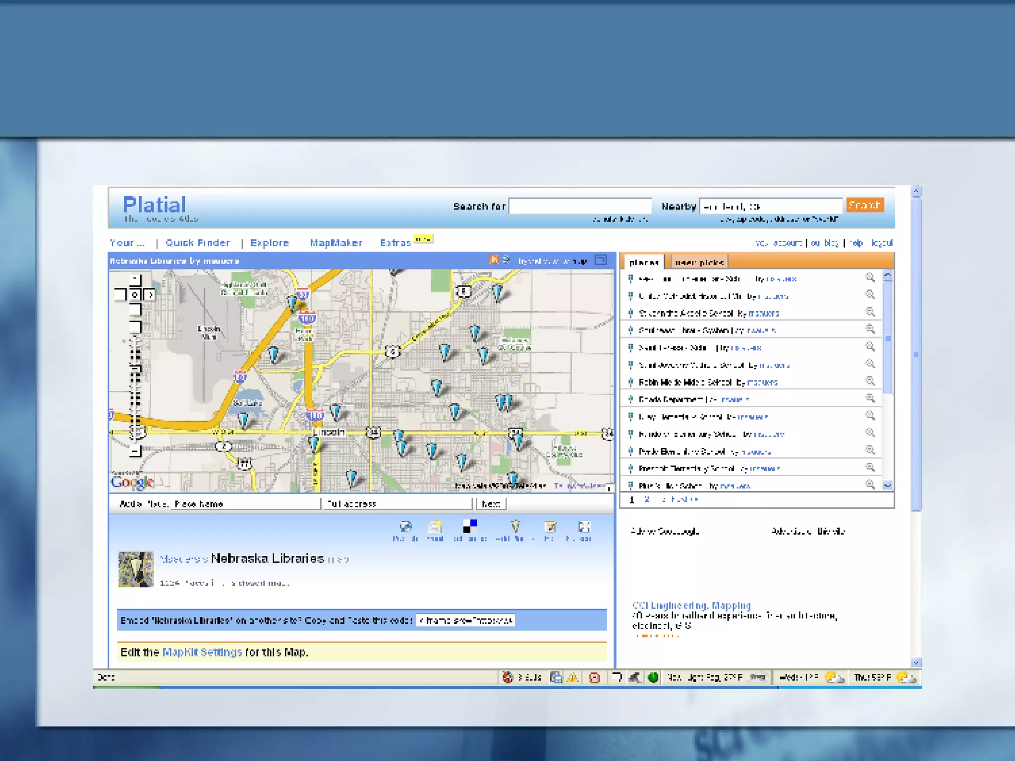Open the MapKit Settings link
Viewport: 1015px width, 761px height.
pyautogui.click(x=202, y=652)
